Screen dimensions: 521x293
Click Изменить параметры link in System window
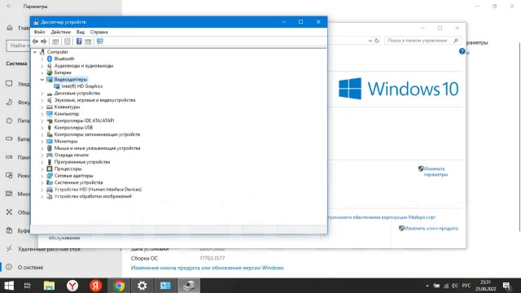tap(436, 172)
